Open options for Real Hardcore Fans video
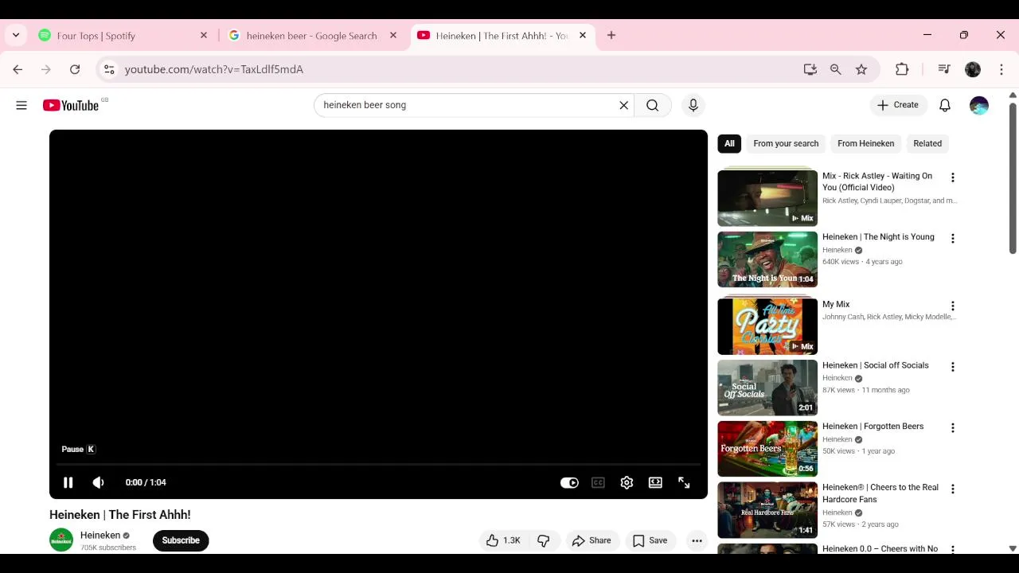 click(x=952, y=489)
